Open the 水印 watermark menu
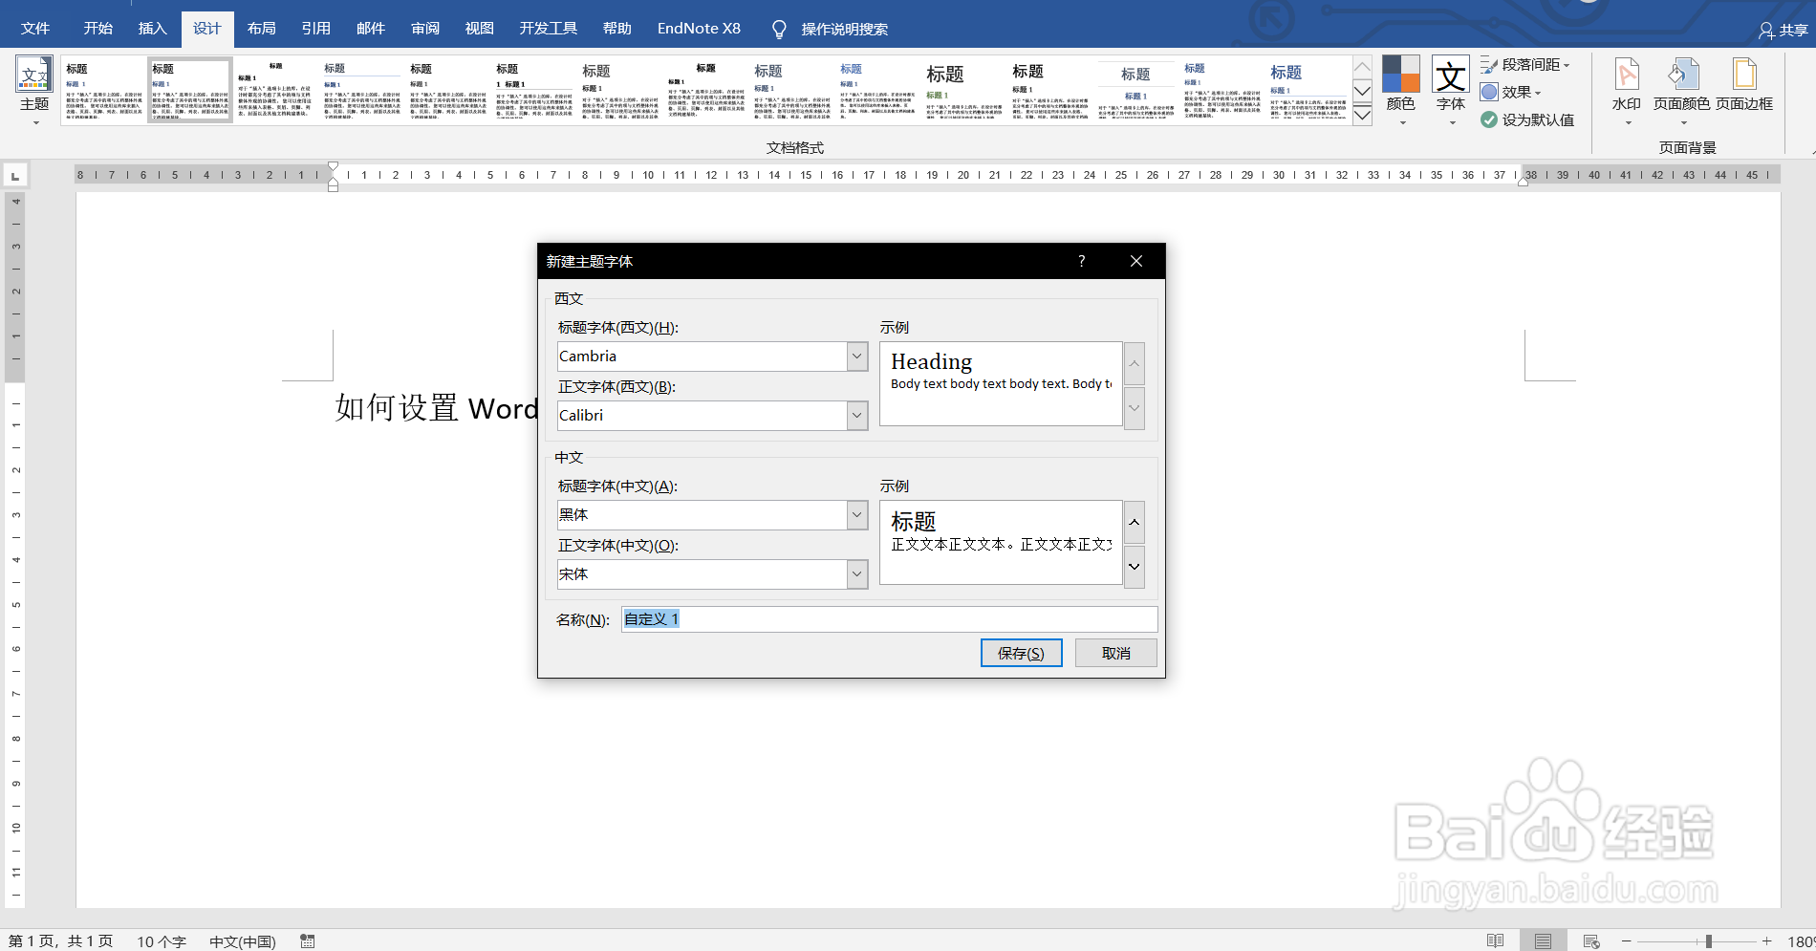 click(x=1626, y=91)
